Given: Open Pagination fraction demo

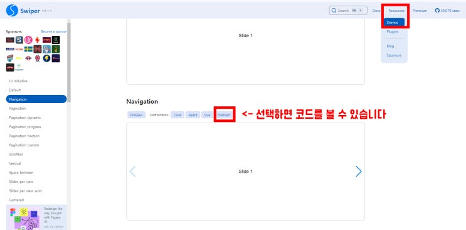Looking at the screenshot, I should pos(24,136).
